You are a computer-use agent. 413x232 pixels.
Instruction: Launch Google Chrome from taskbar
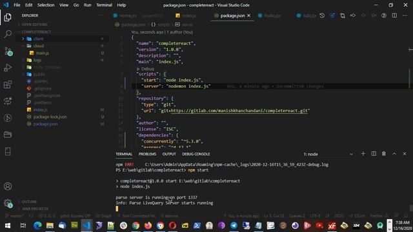coord(136,226)
